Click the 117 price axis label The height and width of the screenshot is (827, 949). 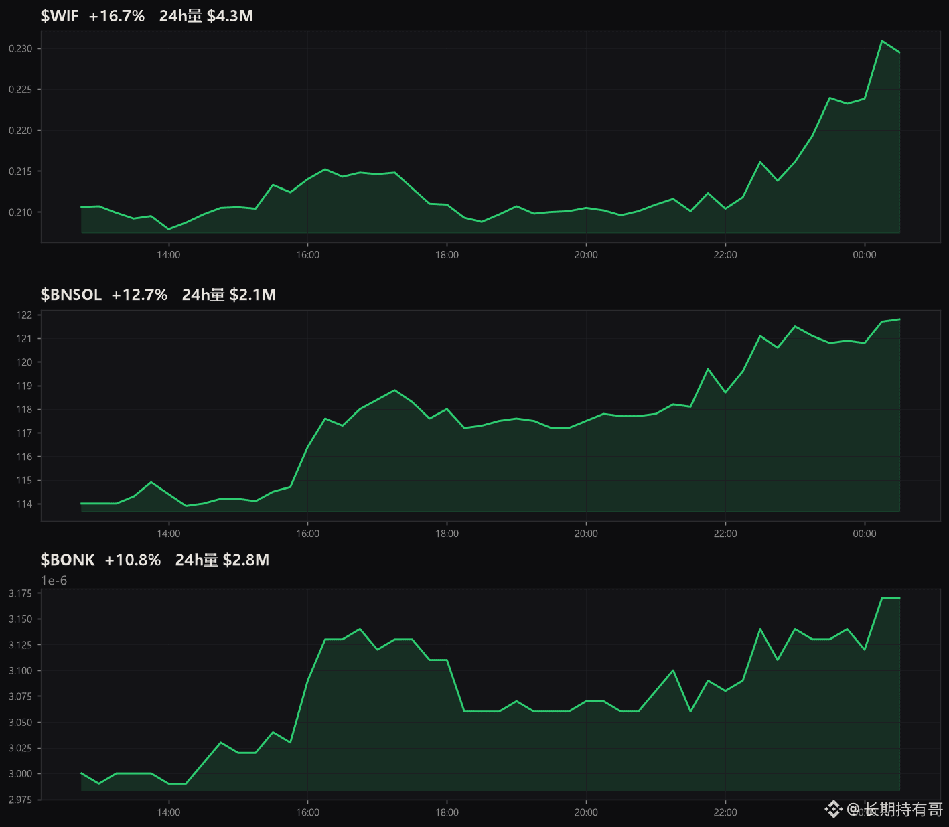(24, 433)
